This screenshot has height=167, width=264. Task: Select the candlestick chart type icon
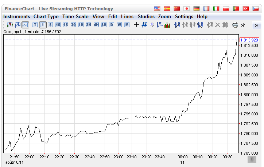coord(10,25)
